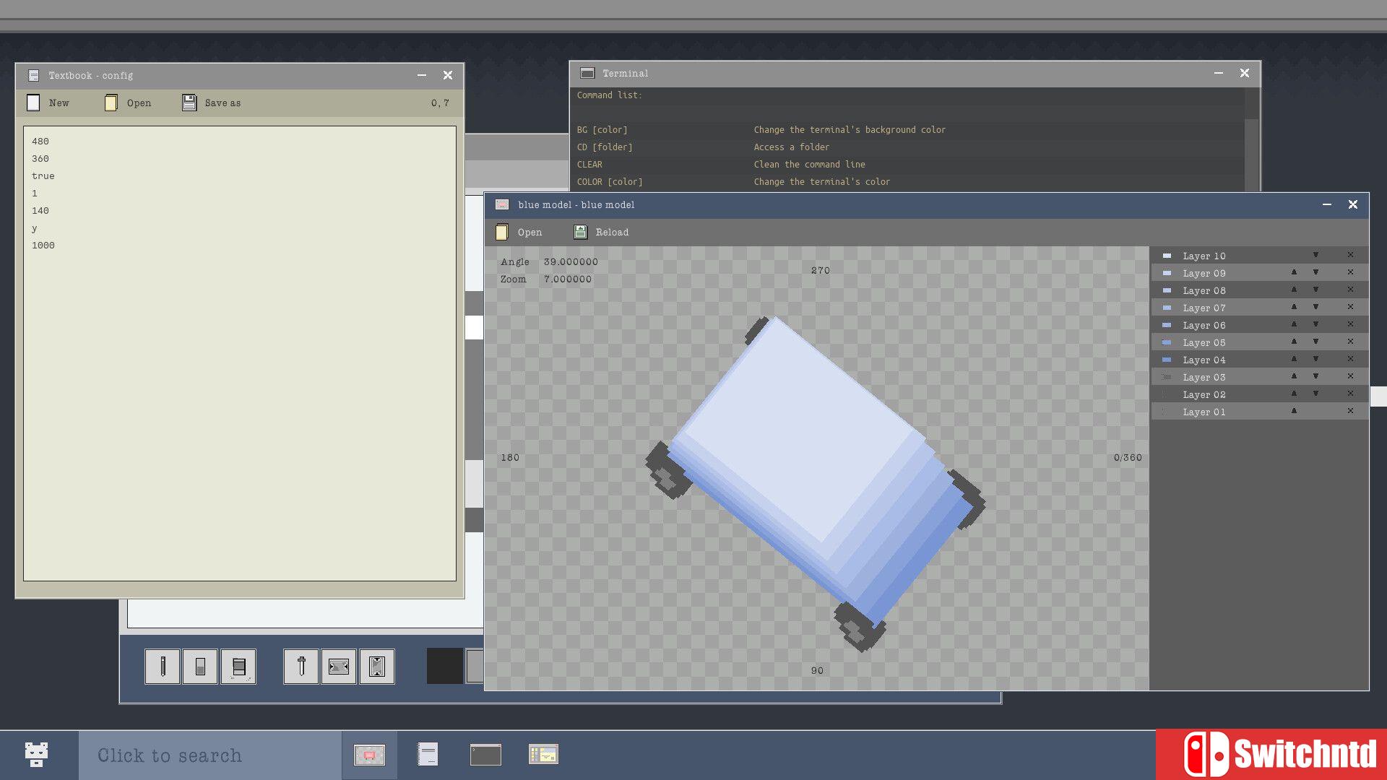The height and width of the screenshot is (780, 1387).
Task: Move Layer 08 up with its arrow
Action: [x=1294, y=290]
